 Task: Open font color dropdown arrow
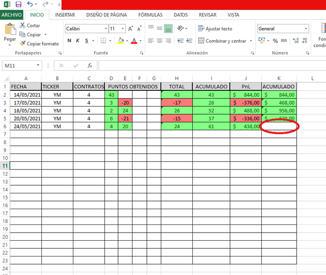click(x=141, y=41)
